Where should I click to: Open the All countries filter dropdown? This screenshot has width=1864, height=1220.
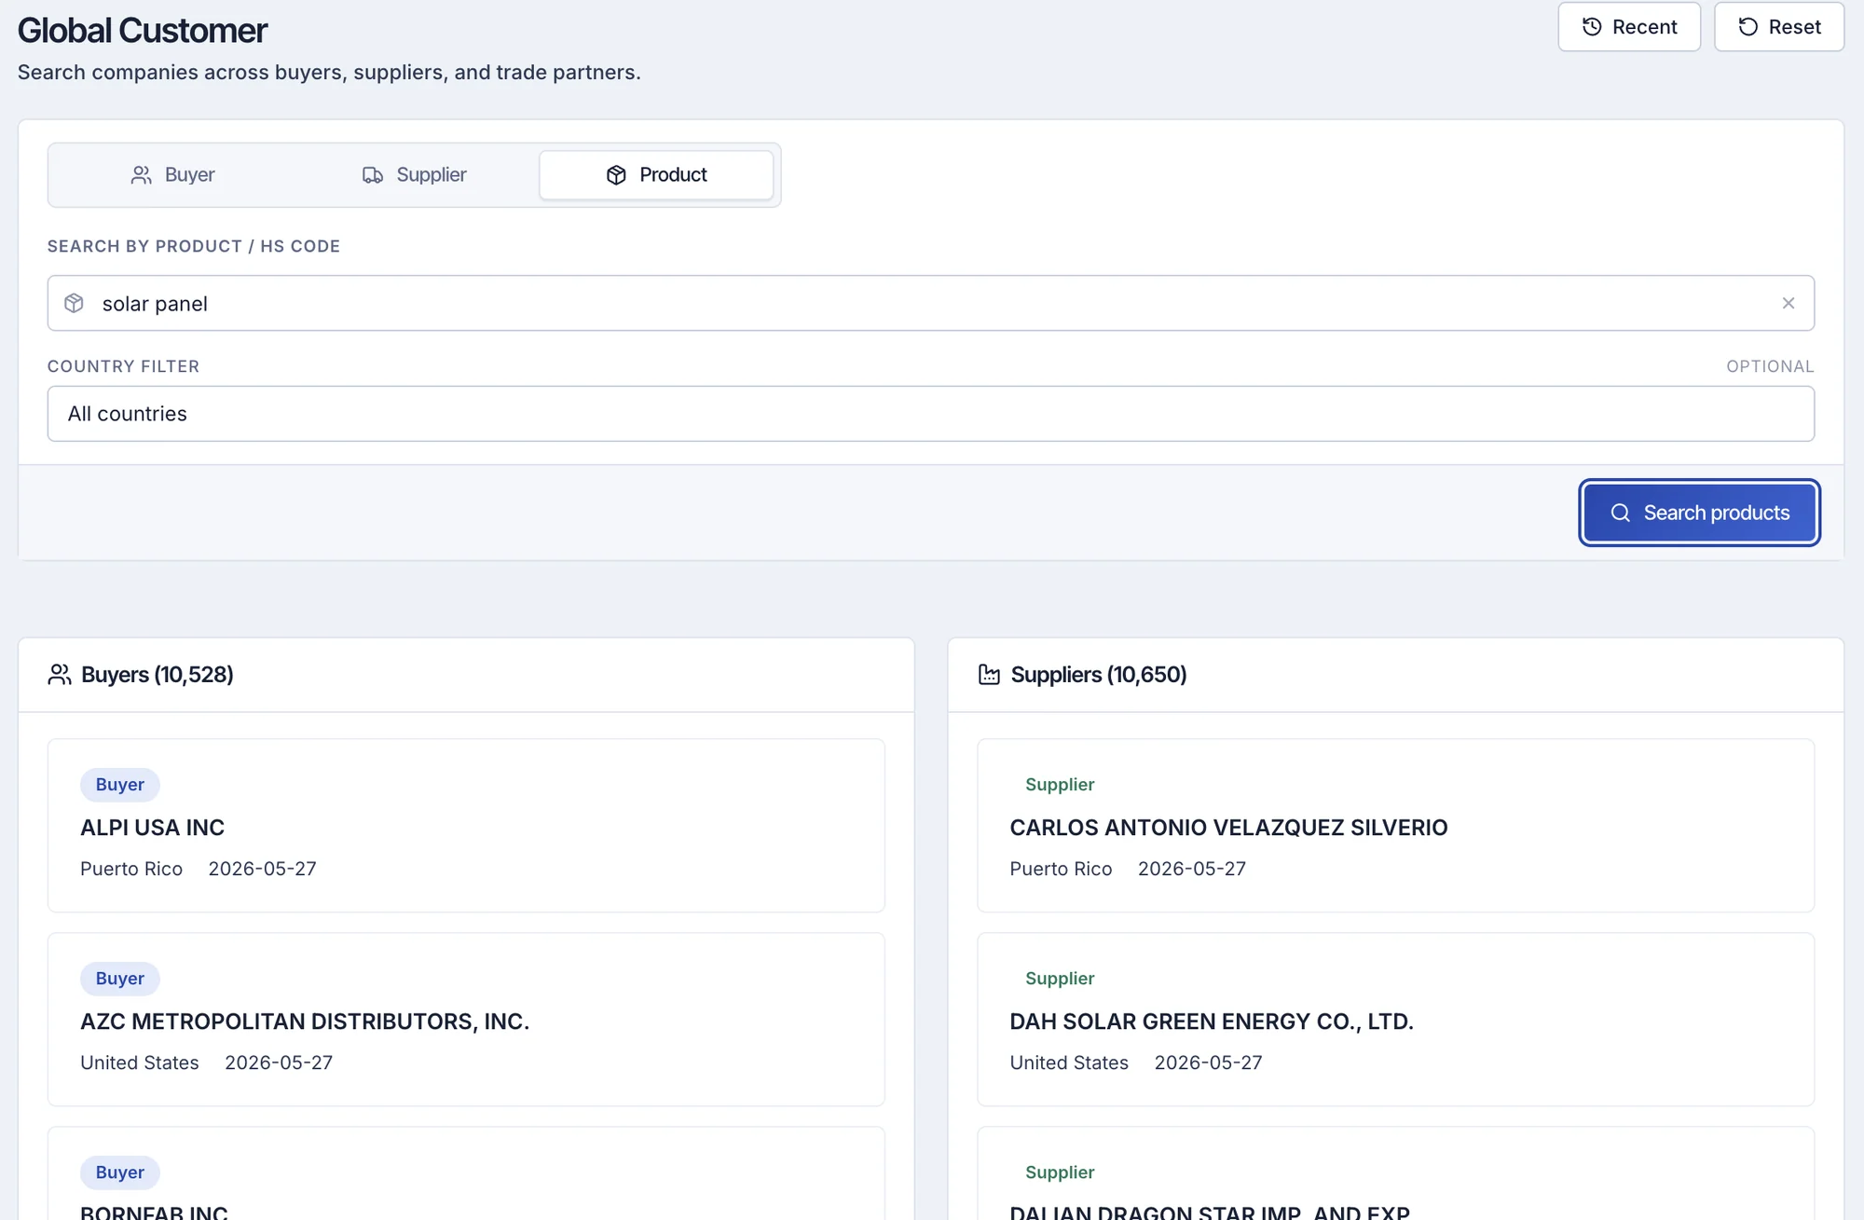point(930,414)
